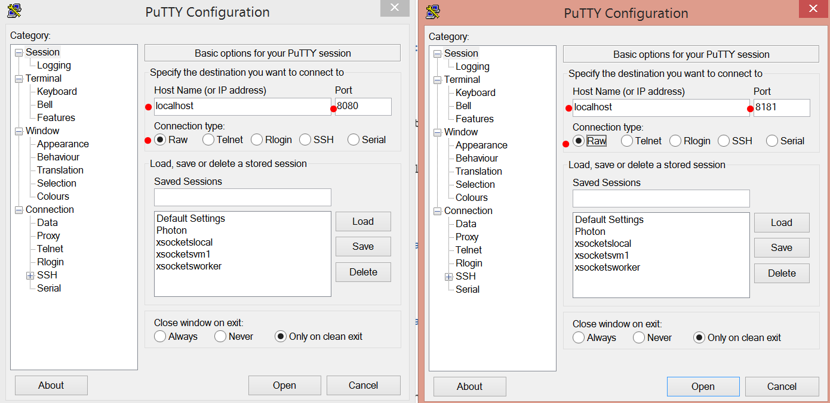The height and width of the screenshot is (403, 830).
Task: Select Photon saved session in port 8181 window
Action: coord(591,231)
